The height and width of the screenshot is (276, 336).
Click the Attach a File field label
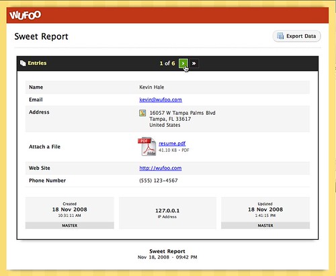tap(44, 146)
